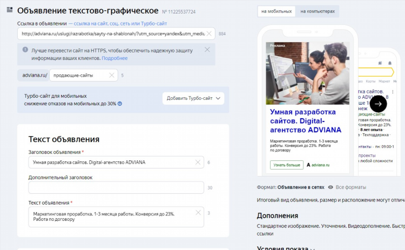Click the info icon in the HTTPS notice
Image resolution: width=405 pixels, height=250 pixels.
(x=25, y=50)
